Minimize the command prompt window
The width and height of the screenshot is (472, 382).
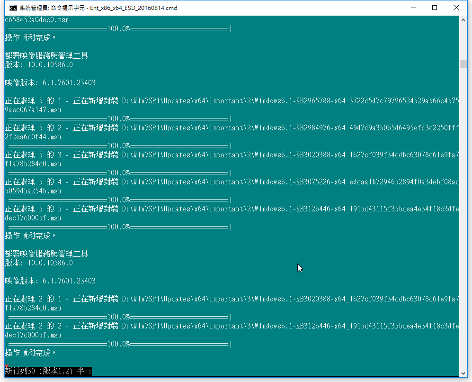point(413,8)
